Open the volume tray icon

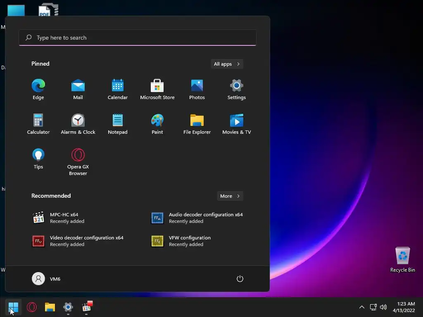coord(383,307)
